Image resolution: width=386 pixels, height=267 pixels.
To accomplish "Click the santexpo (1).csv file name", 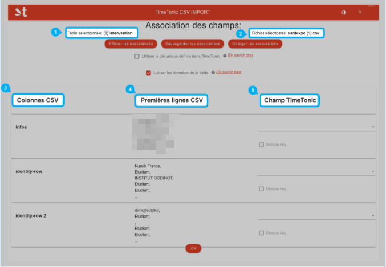I will click(x=303, y=33).
